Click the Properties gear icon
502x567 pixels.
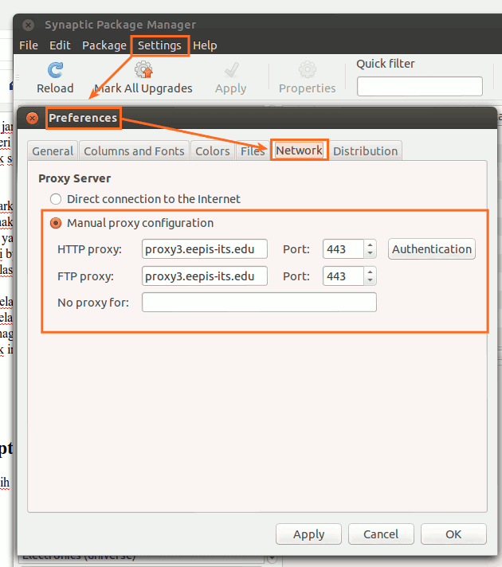(x=308, y=69)
